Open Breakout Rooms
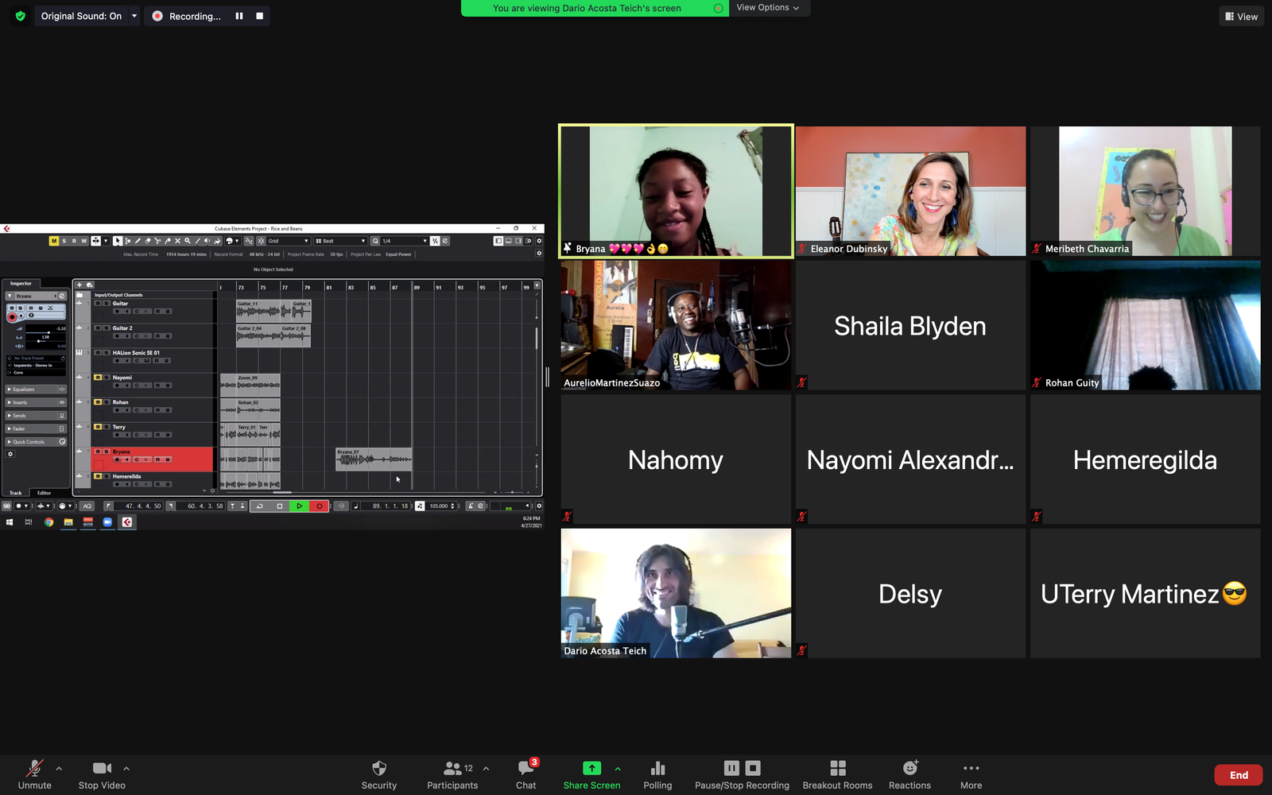Screen dimensions: 1272x795 [837, 774]
